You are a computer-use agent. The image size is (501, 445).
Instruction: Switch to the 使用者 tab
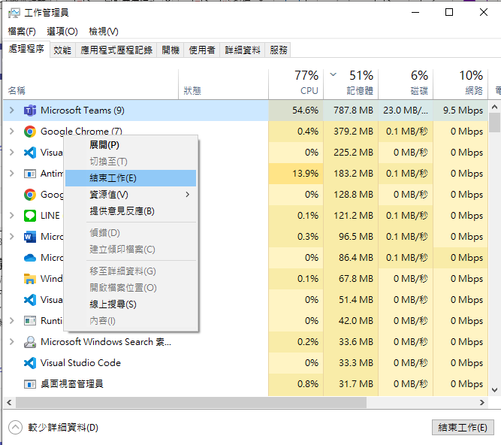[202, 50]
